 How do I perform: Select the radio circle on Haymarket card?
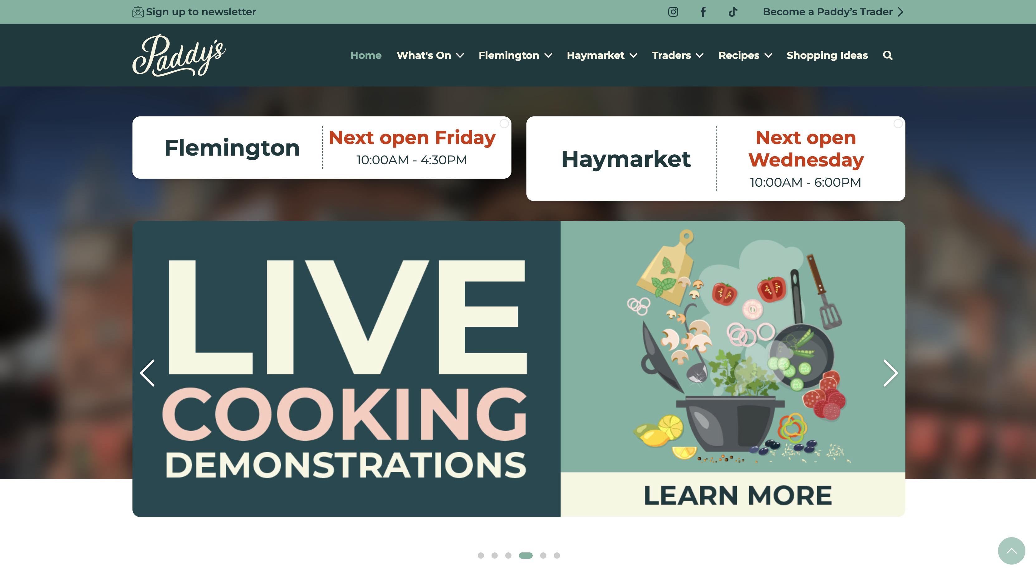[898, 124]
